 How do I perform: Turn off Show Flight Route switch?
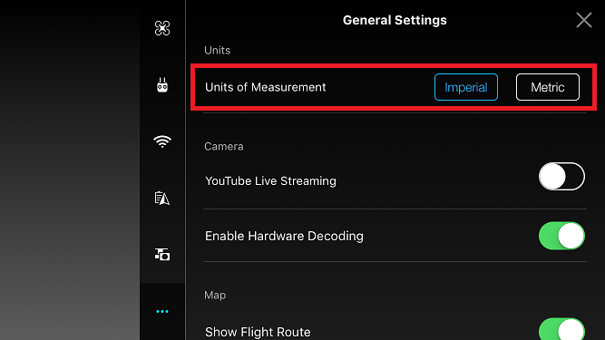coord(561,330)
